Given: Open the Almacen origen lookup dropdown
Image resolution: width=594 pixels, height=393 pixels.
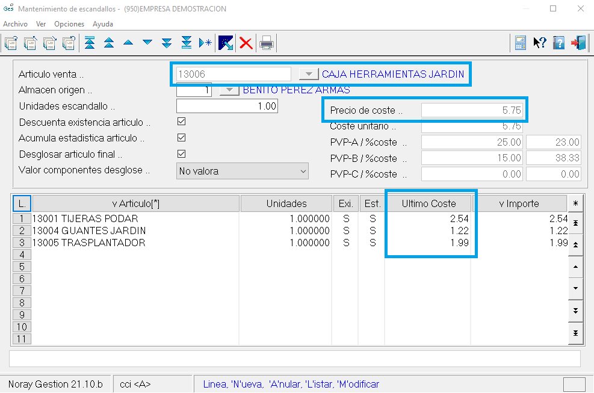Looking at the screenshot, I should click(x=229, y=90).
